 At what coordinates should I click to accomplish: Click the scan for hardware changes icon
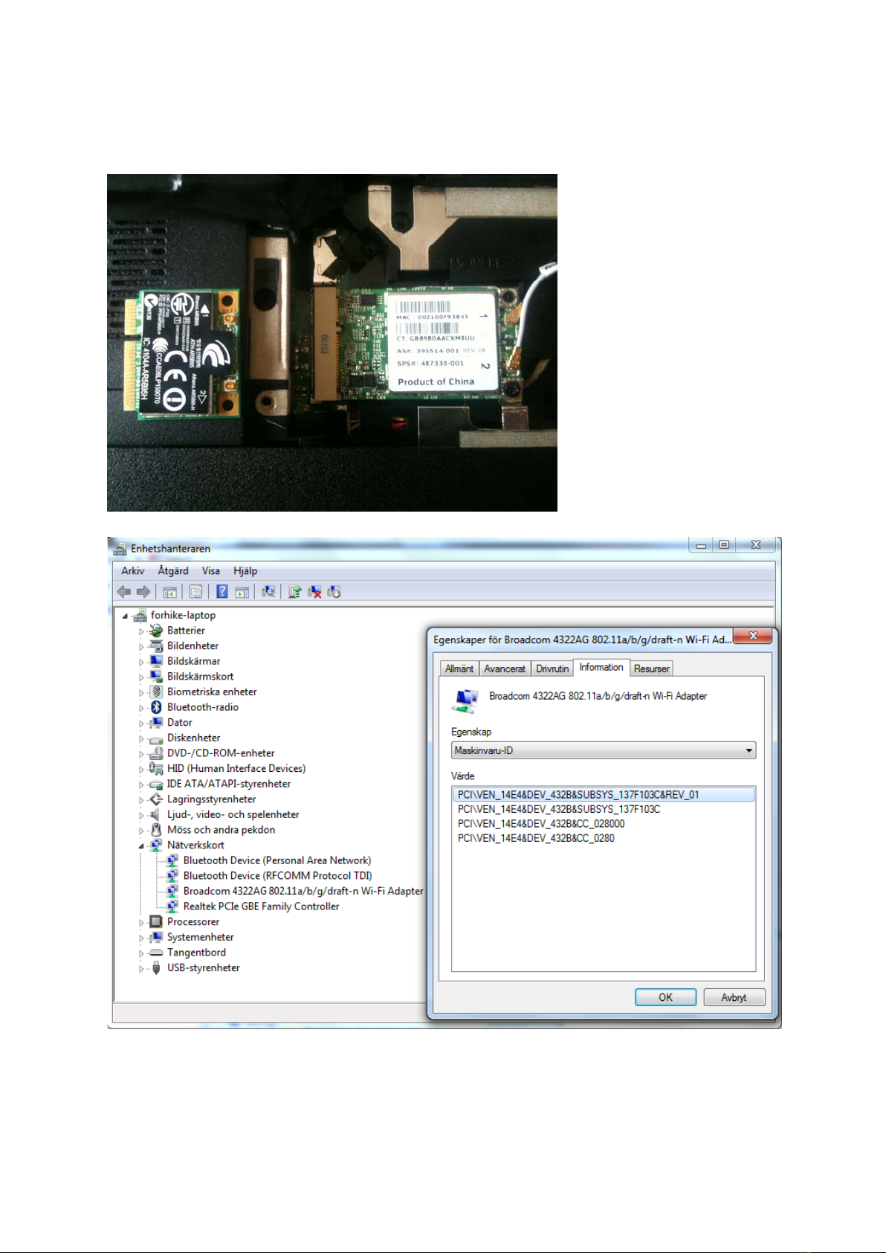click(268, 592)
